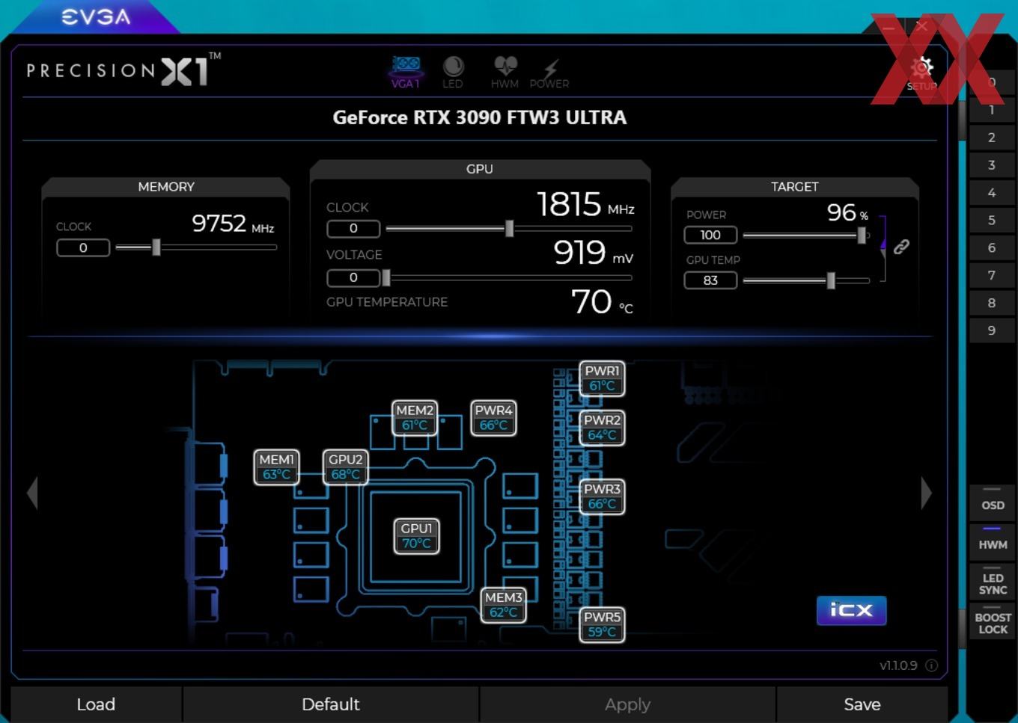Select the PWR5 59°C sensor tag
The image size is (1018, 723).
click(602, 624)
